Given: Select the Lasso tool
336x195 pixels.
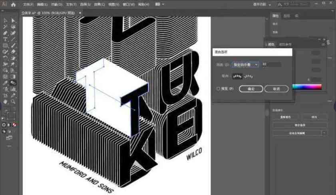Looking at the screenshot, I should pyautogui.click(x=13, y=27).
